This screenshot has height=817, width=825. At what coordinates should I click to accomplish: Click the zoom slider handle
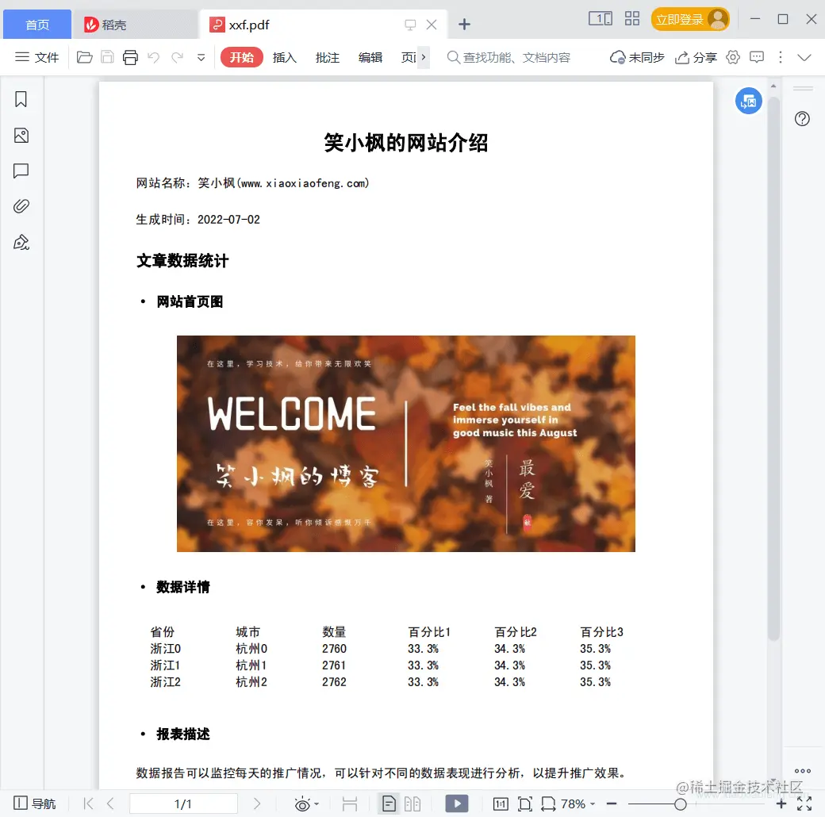(x=681, y=804)
